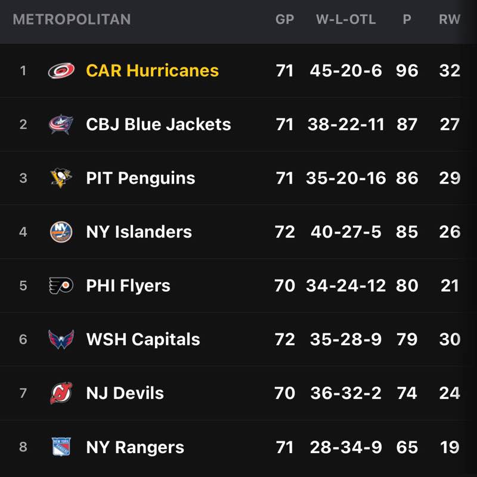Select the NJ Devils team name
Screen dimensions: 477x477
[125, 393]
